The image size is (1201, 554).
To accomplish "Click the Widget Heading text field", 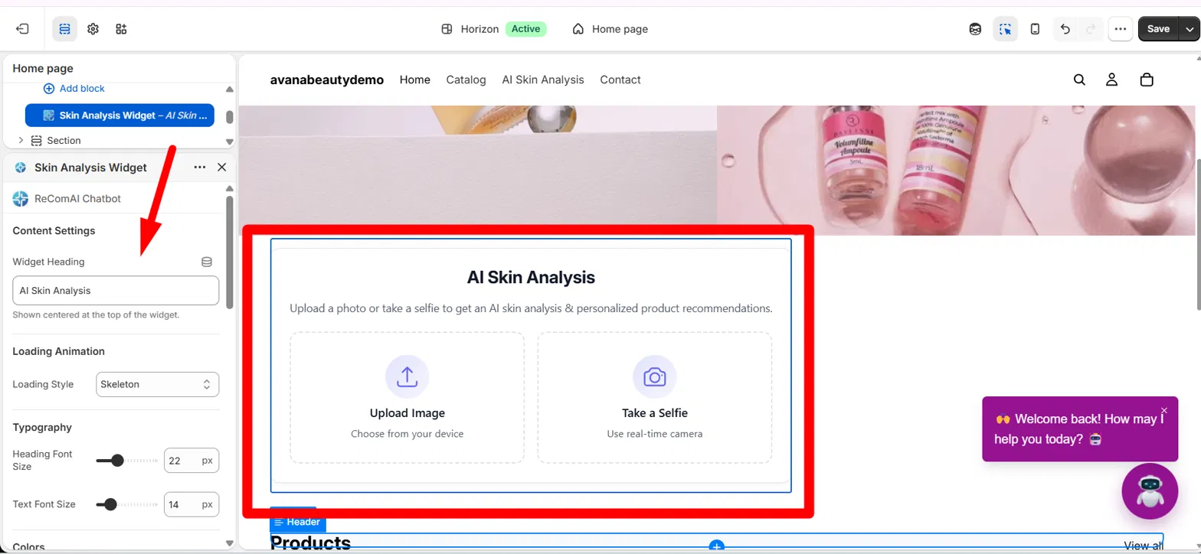I will click(116, 291).
